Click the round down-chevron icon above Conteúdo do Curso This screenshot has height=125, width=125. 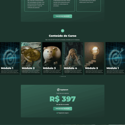point(62,31)
